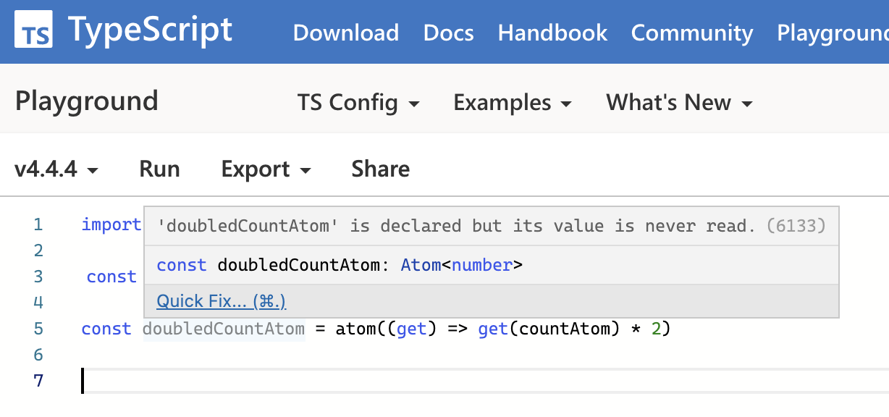
Task: Click the Share button
Action: pos(381,169)
